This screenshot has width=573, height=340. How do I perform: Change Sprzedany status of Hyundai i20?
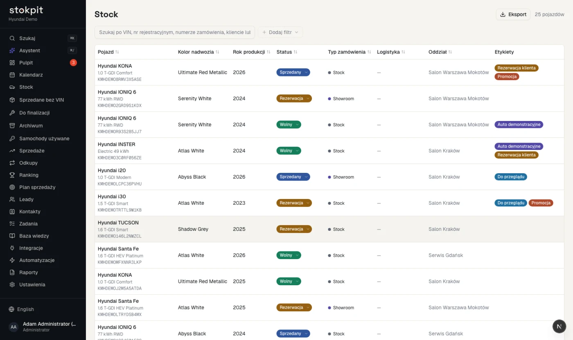(293, 177)
